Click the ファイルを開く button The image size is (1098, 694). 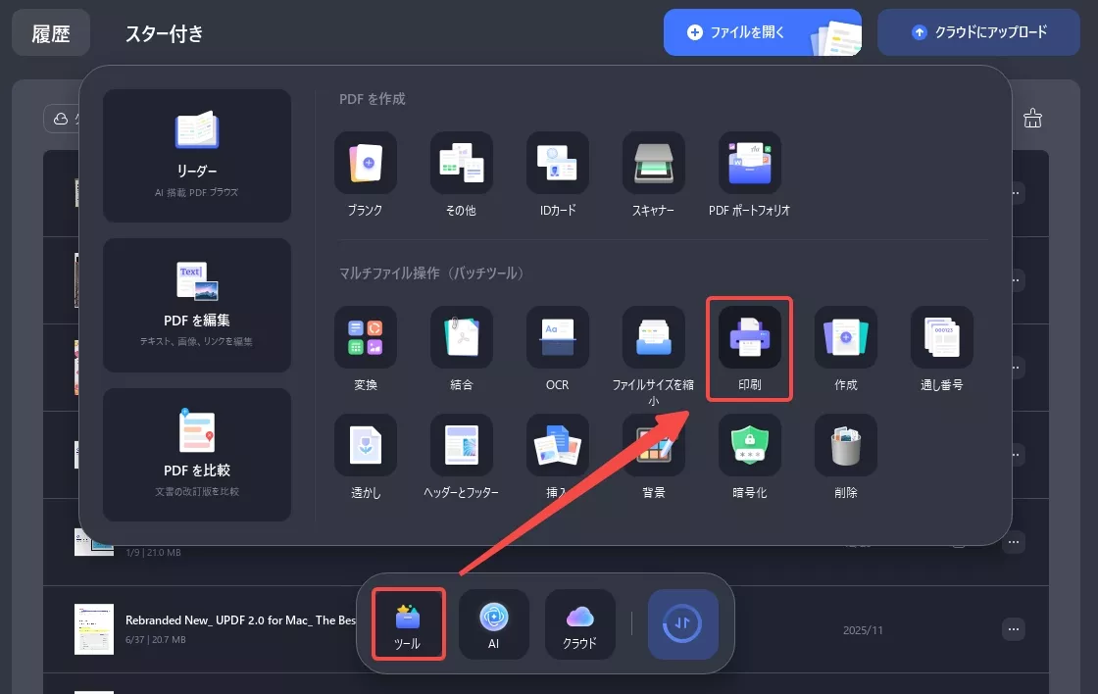click(x=763, y=31)
